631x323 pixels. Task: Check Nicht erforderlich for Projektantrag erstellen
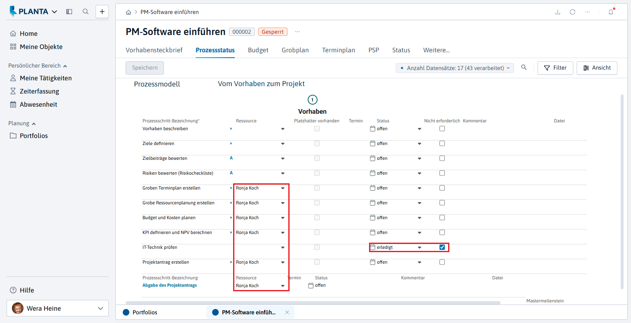click(x=442, y=262)
